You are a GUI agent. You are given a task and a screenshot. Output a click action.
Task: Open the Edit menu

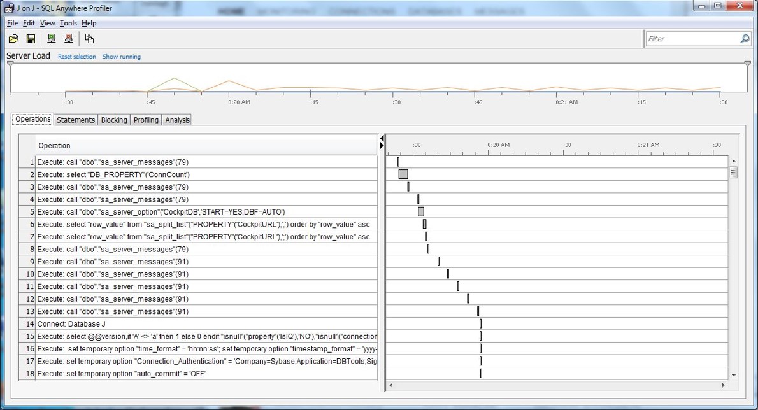(x=28, y=22)
